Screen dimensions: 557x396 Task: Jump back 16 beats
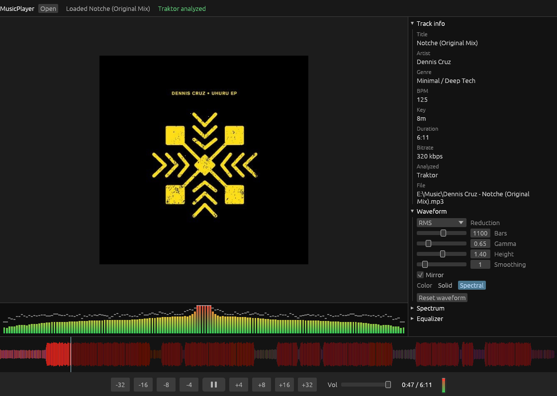(x=143, y=385)
